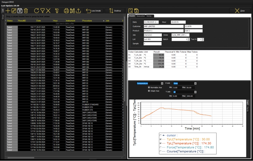Click the printer icon in toolbar
This screenshot has height=161, width=253.
(x=66, y=11)
